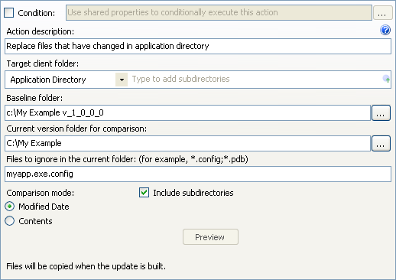Click the disabled Condition expression field

point(219,12)
